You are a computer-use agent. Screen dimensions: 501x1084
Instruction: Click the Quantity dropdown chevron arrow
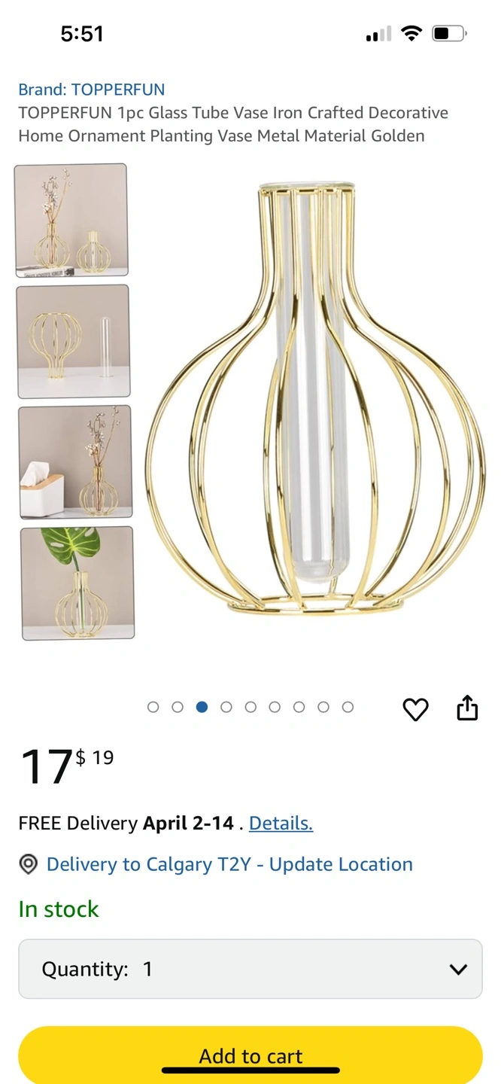click(x=458, y=970)
